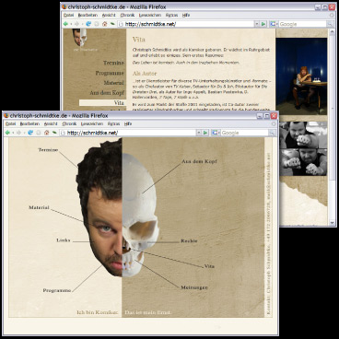Click the Home icon in the front window
The image size is (339, 339).
click(x=46, y=133)
